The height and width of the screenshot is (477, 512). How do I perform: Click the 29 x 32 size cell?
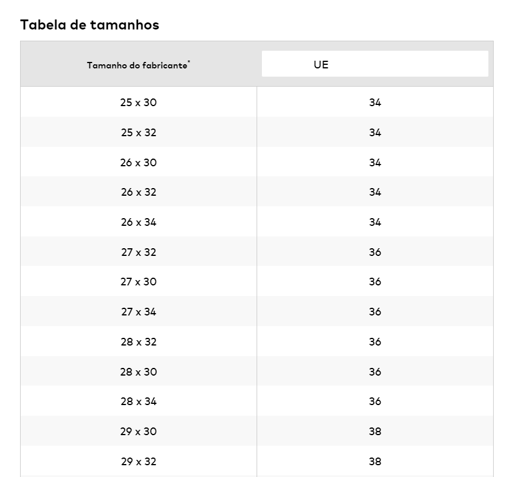(x=139, y=462)
